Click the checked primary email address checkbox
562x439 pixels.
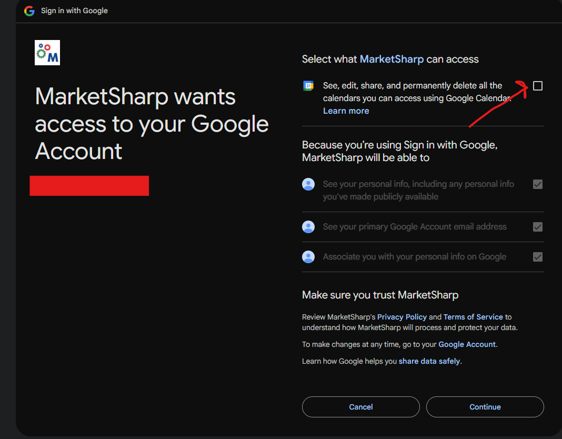pyautogui.click(x=538, y=227)
